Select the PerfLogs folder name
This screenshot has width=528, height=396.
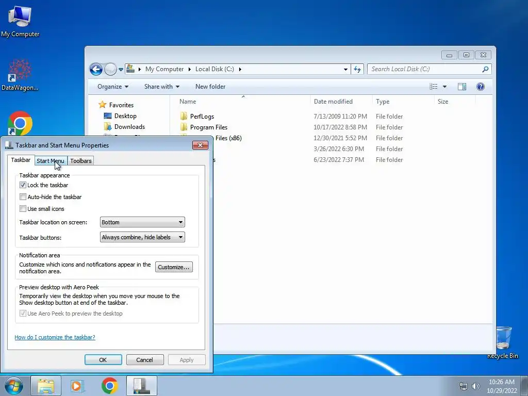tap(202, 117)
